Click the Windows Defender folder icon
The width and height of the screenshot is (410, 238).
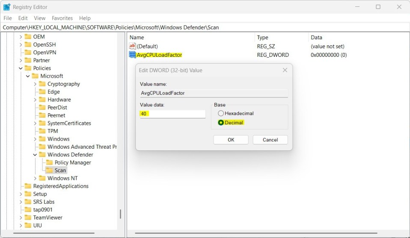[42, 155]
